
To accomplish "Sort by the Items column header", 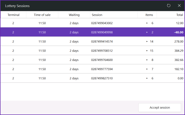I will (147, 15).
